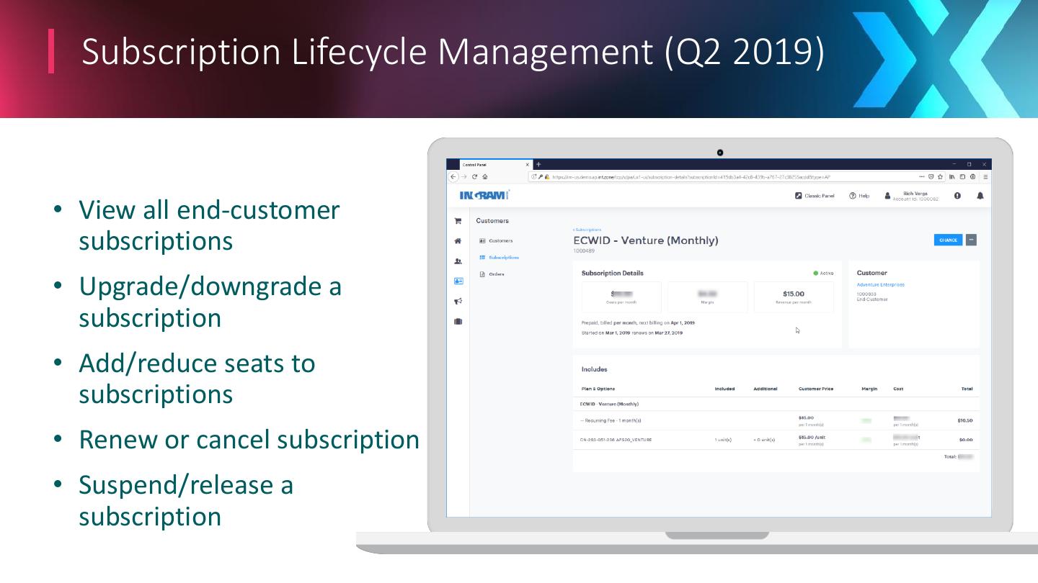
Task: Reload the page with the browser refresh icon
Action: [x=474, y=176]
